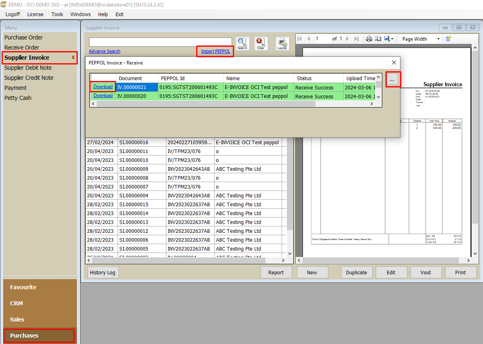Click the supplier invoice search text field
483x344 pixels.
[x=160, y=42]
